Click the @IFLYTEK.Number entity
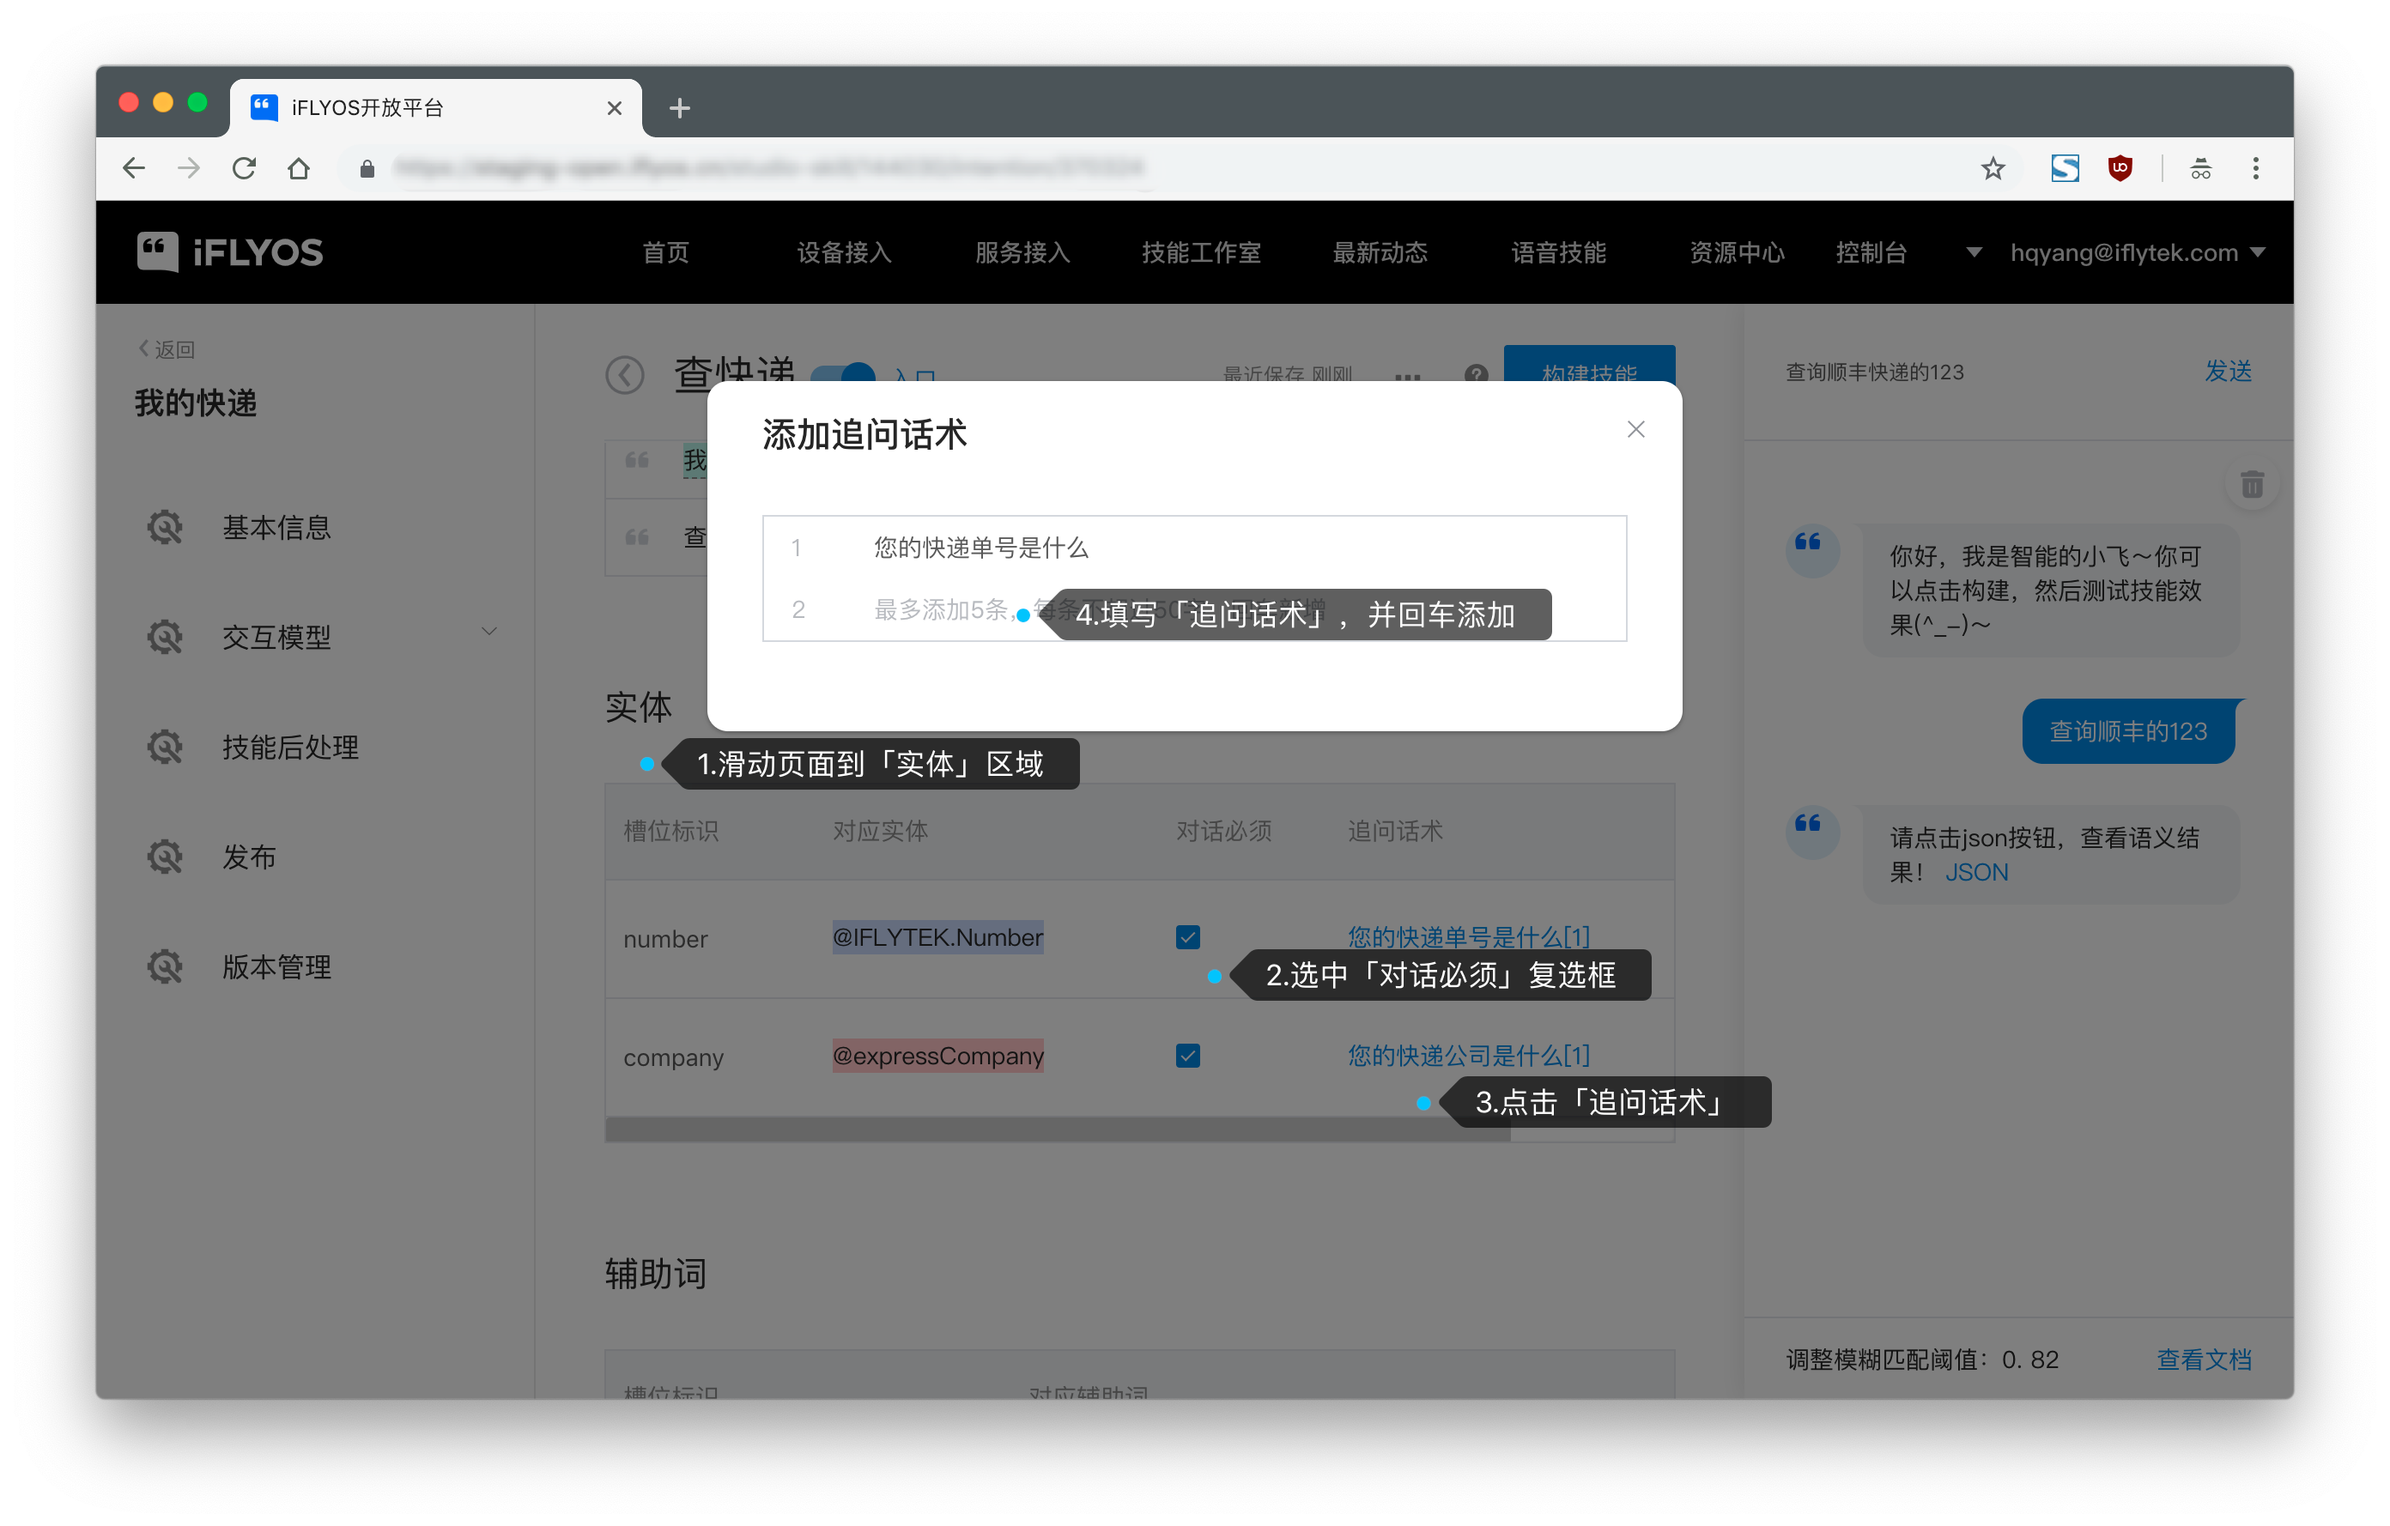2390x1526 pixels. [937, 937]
